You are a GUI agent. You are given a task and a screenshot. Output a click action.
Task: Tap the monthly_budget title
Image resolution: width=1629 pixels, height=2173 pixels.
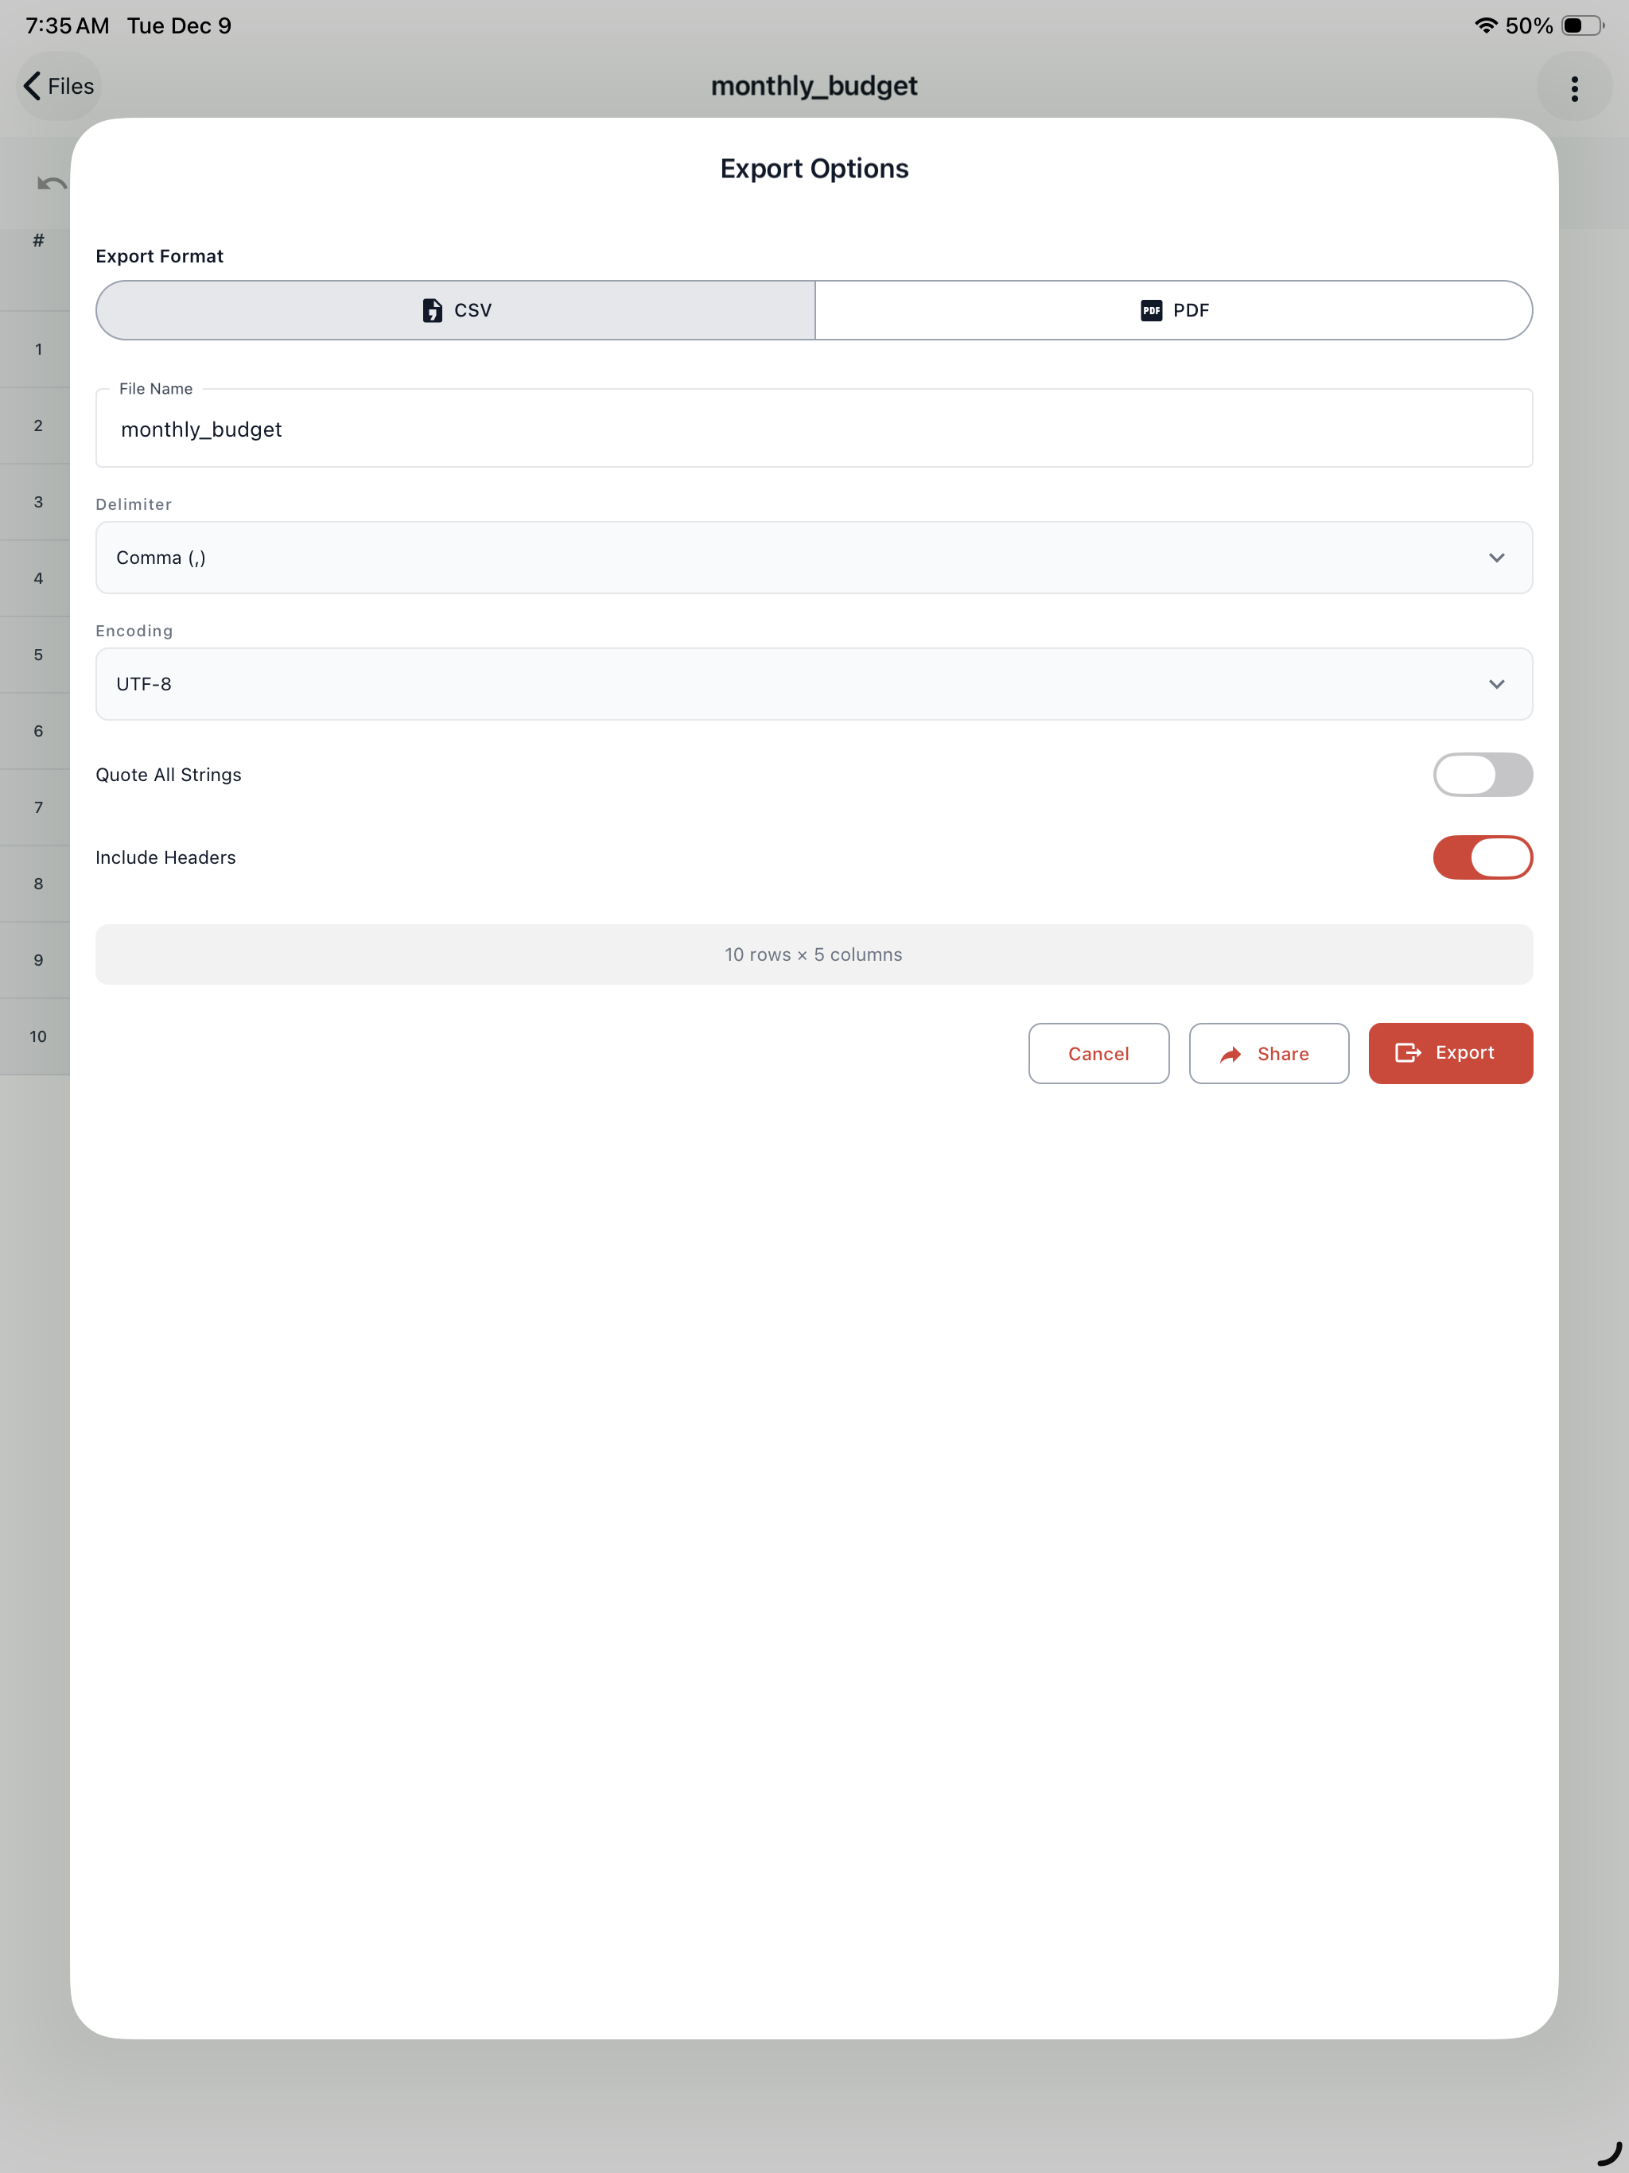[x=814, y=87]
